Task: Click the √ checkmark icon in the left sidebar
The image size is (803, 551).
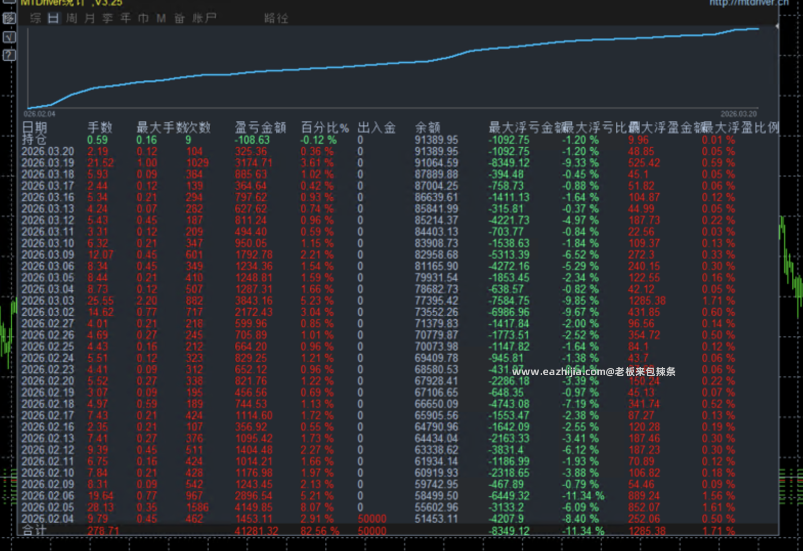Action: tap(9, 37)
